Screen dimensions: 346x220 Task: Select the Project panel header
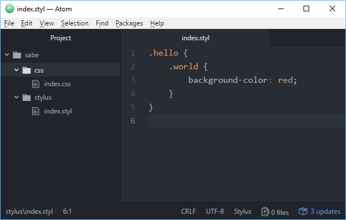61,38
